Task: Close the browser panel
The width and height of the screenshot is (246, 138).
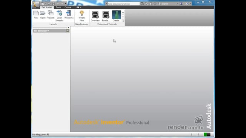Action: (x=68, y=28)
